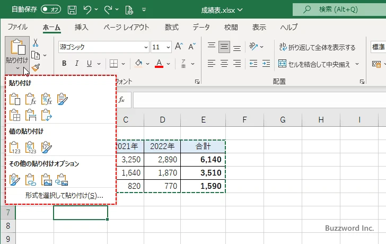Viewport: 386px width, 244px height.
Task: Choose Keep Source Column Widths paste icon
Action: pyautogui.click(x=31, y=115)
